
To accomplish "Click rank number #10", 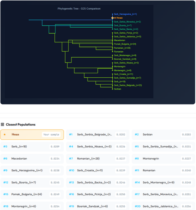I will point(72,171).
